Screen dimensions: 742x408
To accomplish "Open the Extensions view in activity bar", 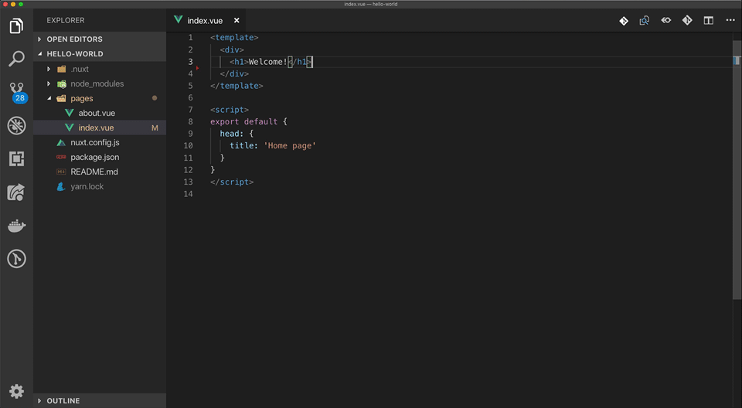I will [x=16, y=159].
